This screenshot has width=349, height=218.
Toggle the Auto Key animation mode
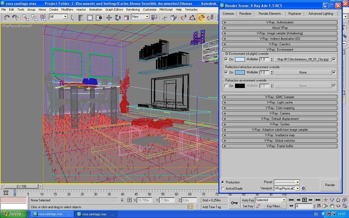[248, 200]
